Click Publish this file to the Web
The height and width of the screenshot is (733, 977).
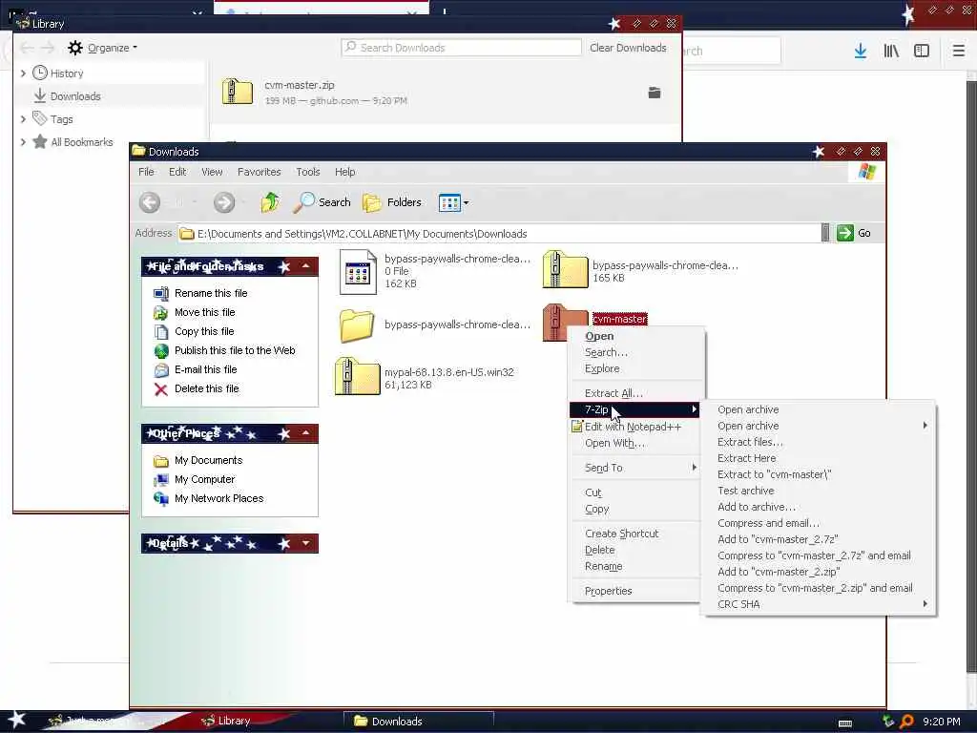point(235,350)
